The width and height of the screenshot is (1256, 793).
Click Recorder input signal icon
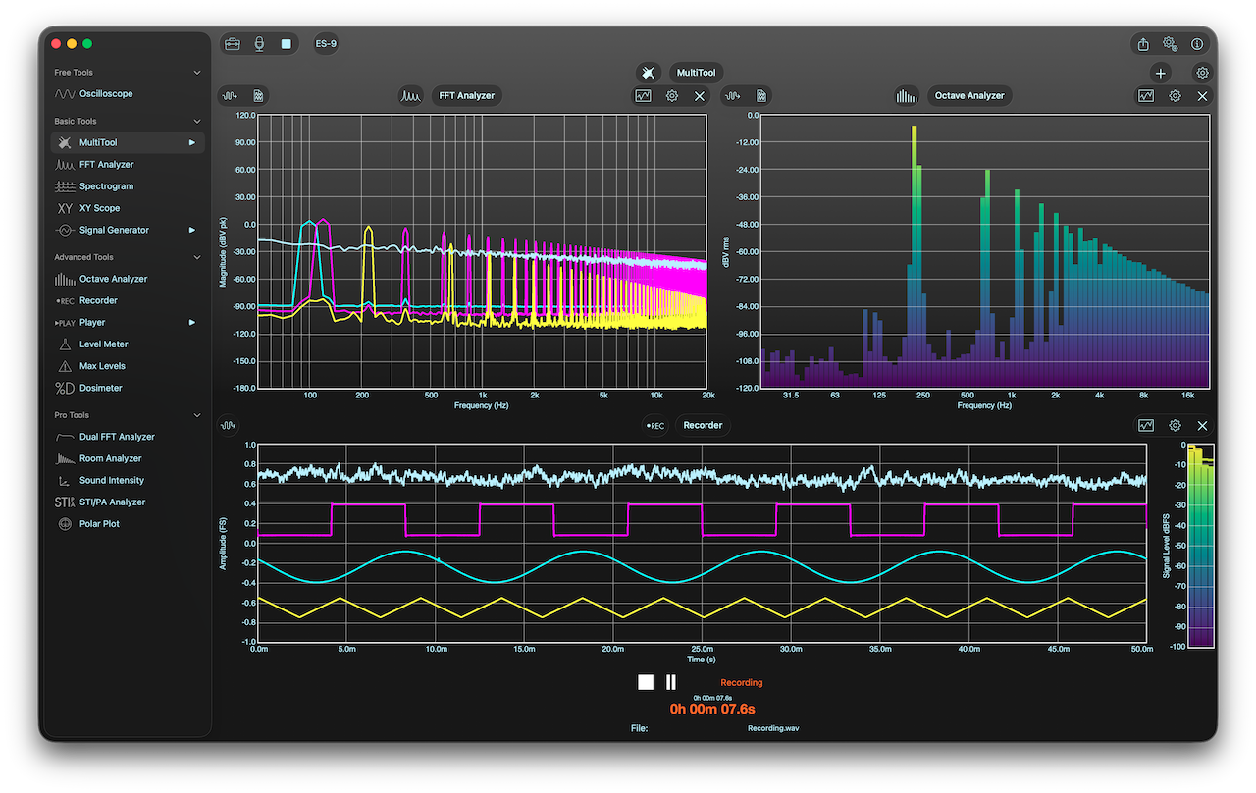click(x=229, y=426)
